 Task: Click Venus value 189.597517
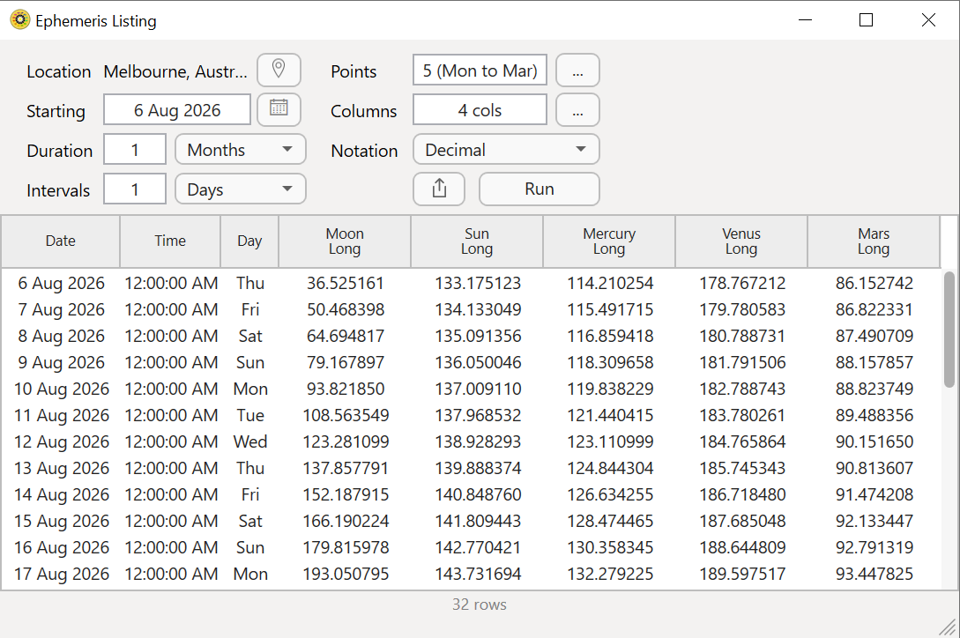pos(742,574)
